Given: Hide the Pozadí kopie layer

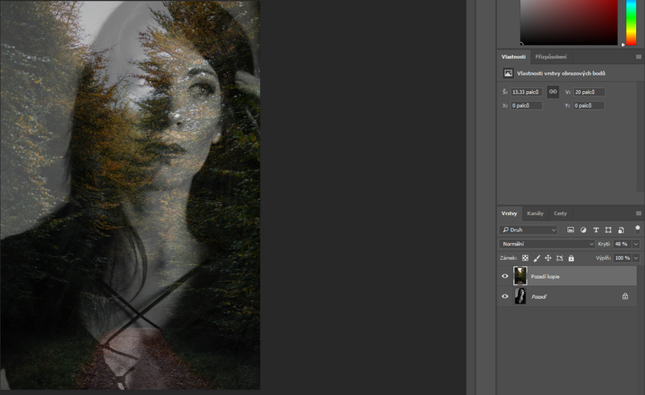Looking at the screenshot, I should pos(505,276).
